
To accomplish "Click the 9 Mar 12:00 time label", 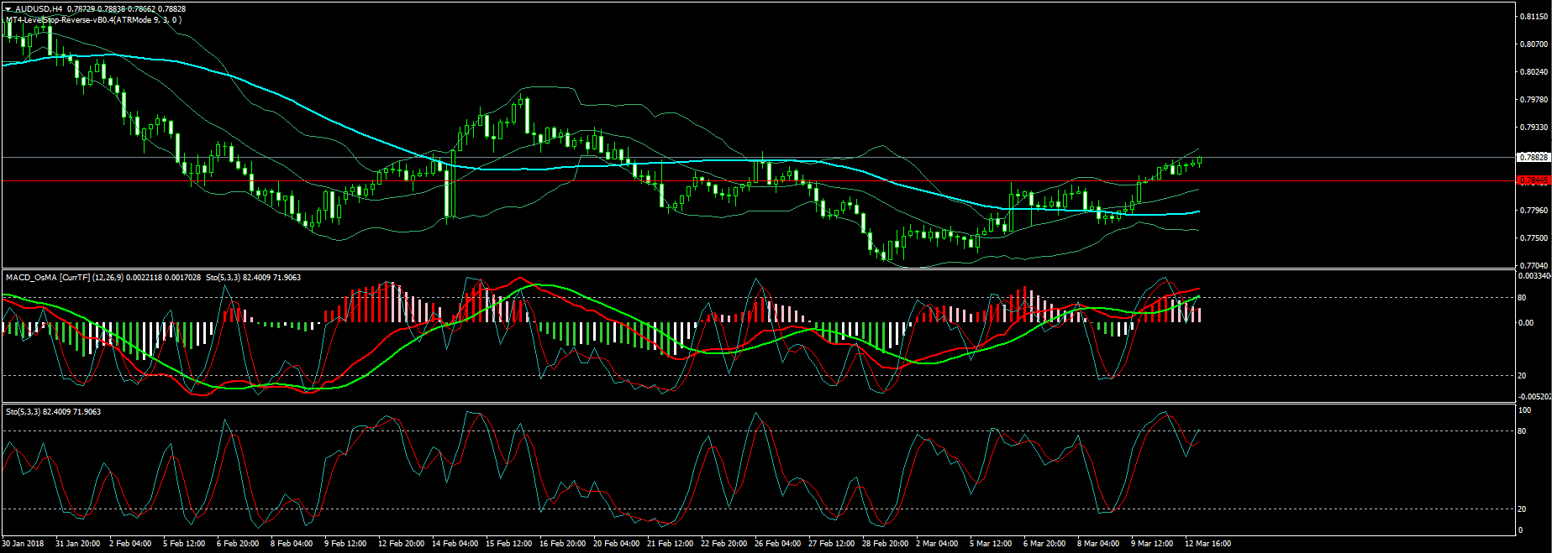I will point(1152,544).
